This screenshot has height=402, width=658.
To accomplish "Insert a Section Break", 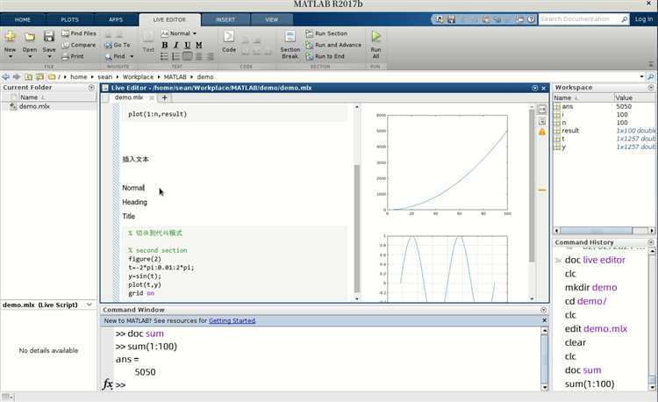I will (x=290, y=45).
